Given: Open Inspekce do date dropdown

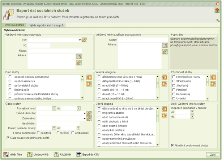Looking at the screenshot, I should click(x=192, y=117).
